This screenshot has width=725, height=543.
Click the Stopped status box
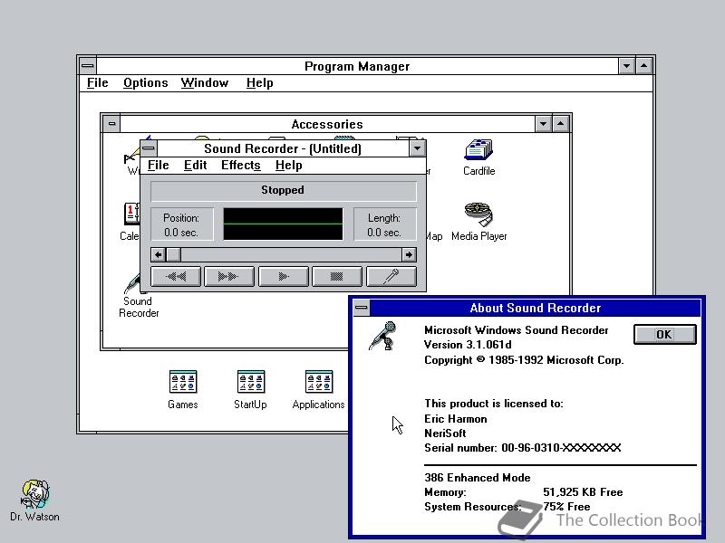283,190
